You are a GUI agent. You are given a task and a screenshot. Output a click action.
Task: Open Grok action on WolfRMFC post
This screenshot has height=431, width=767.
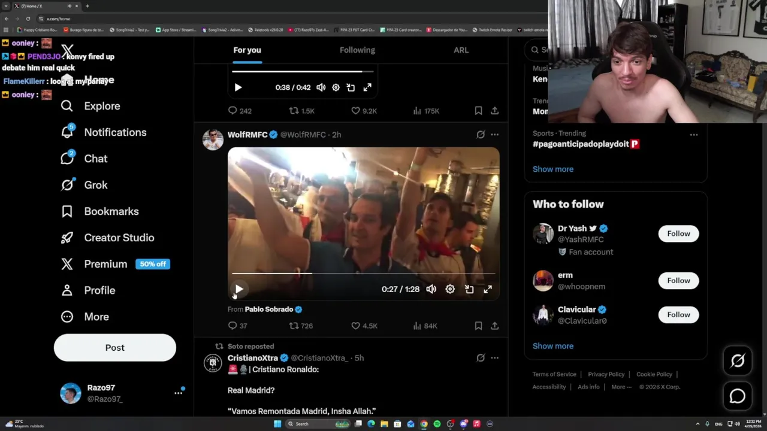click(x=481, y=135)
